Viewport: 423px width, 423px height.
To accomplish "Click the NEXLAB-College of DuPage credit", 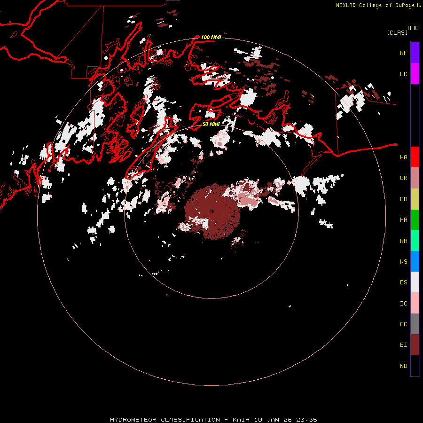I will click(x=378, y=5).
